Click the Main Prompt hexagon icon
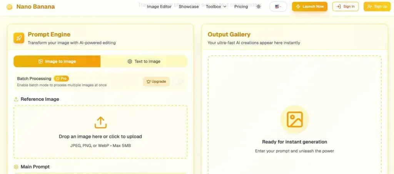This screenshot has height=174, width=394. [16, 167]
